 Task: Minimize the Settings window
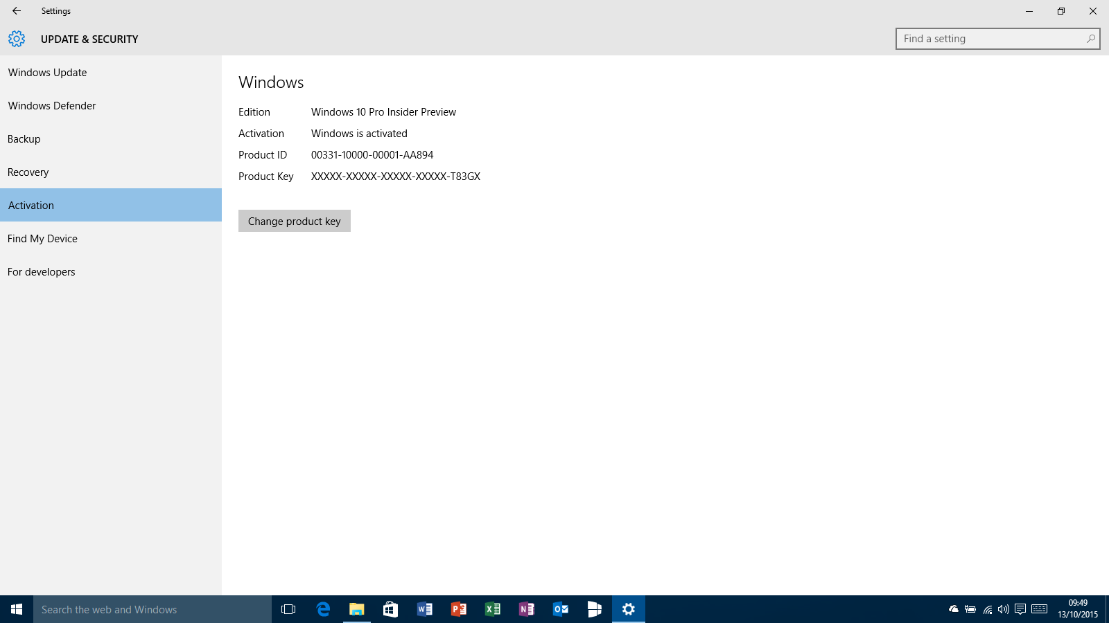[x=1029, y=11]
